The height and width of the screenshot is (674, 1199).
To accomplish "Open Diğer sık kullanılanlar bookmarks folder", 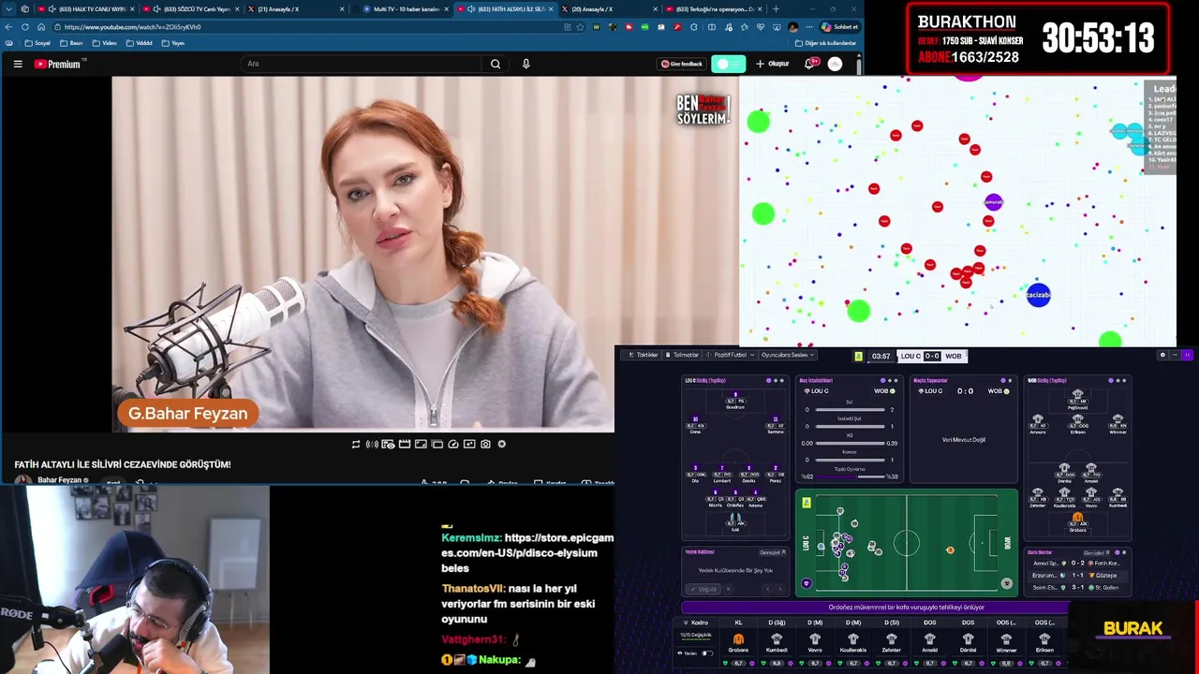I will coord(825,43).
